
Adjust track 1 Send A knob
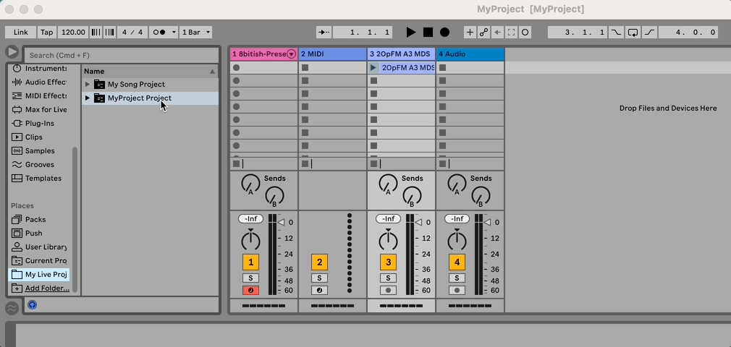point(250,184)
